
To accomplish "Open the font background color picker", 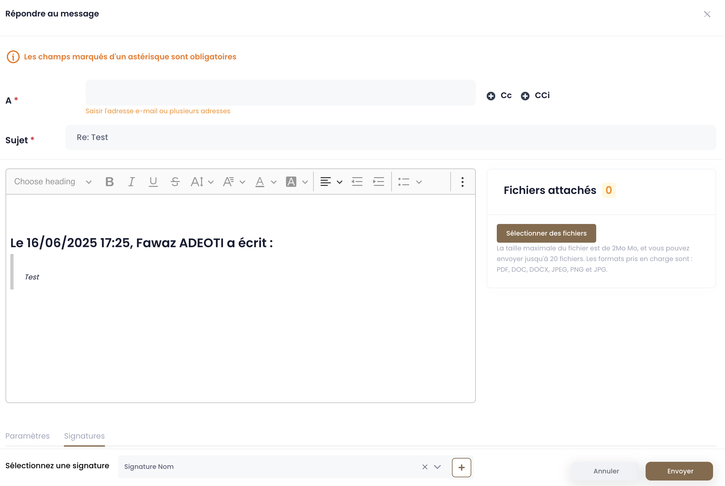I will (x=297, y=182).
